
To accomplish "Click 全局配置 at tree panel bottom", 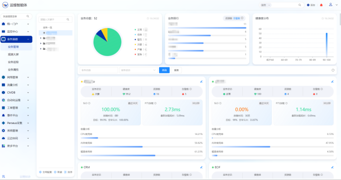I will click(x=46, y=172).
